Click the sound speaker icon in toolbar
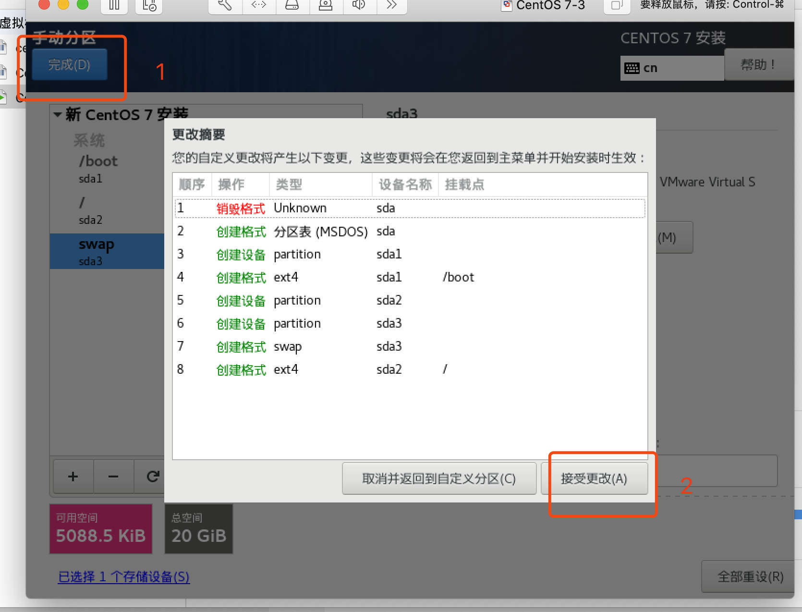 359,5
